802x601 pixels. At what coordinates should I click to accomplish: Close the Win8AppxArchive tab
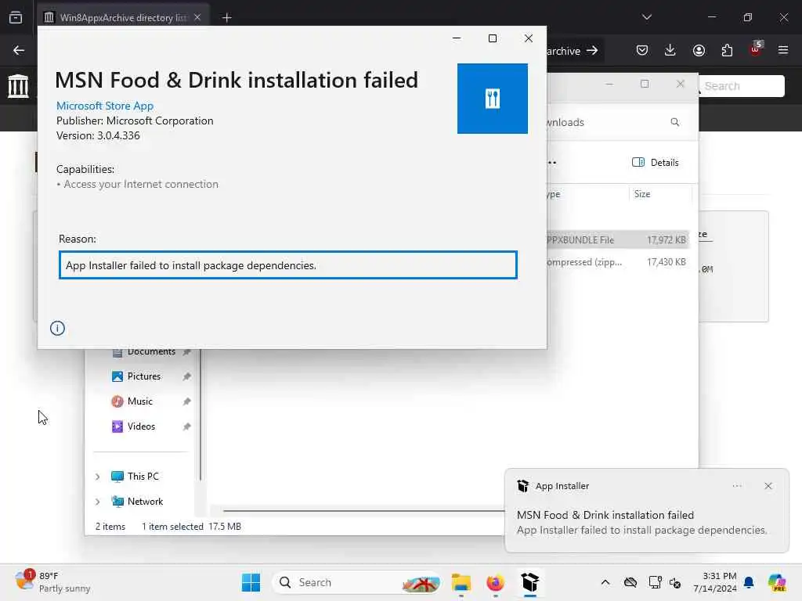click(197, 17)
